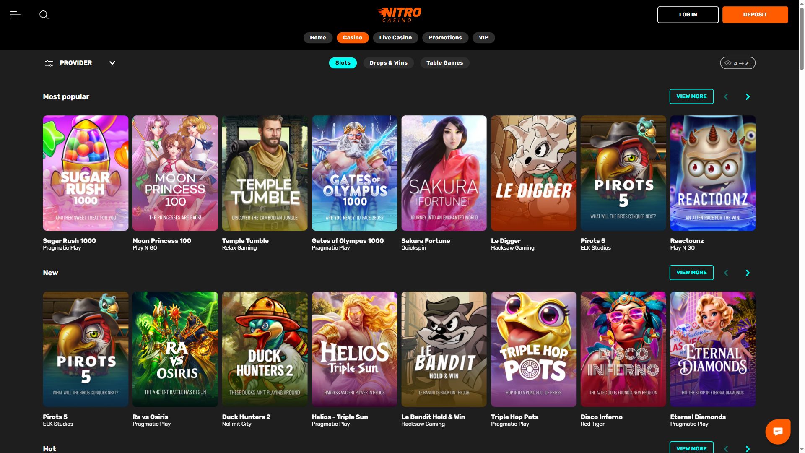
Task: Click the 'Sugar Rush 1000' title text
Action: [x=69, y=241]
